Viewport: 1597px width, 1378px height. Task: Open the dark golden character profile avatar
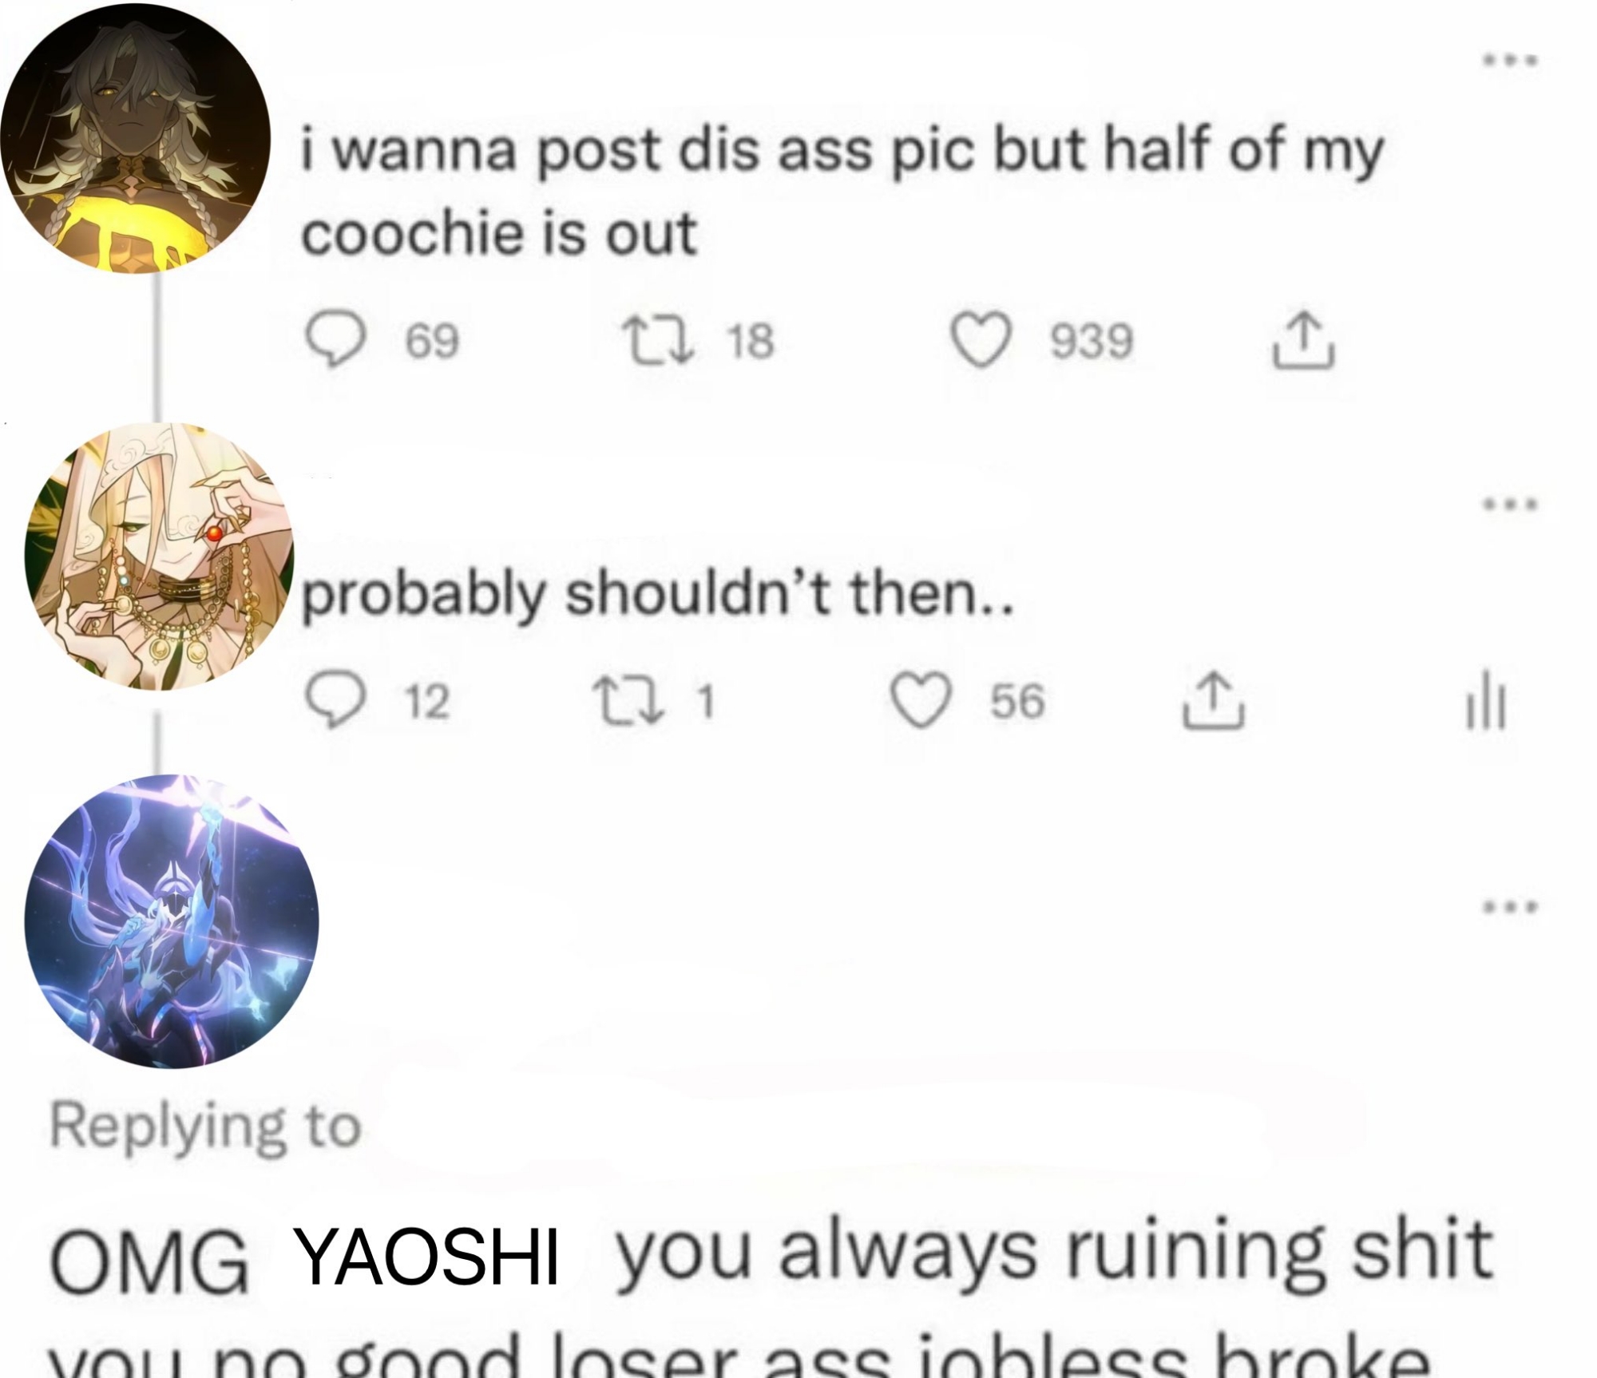136,137
